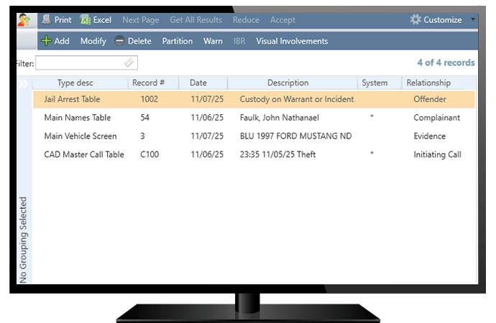
Task: Click record number C100
Action: [x=150, y=154]
